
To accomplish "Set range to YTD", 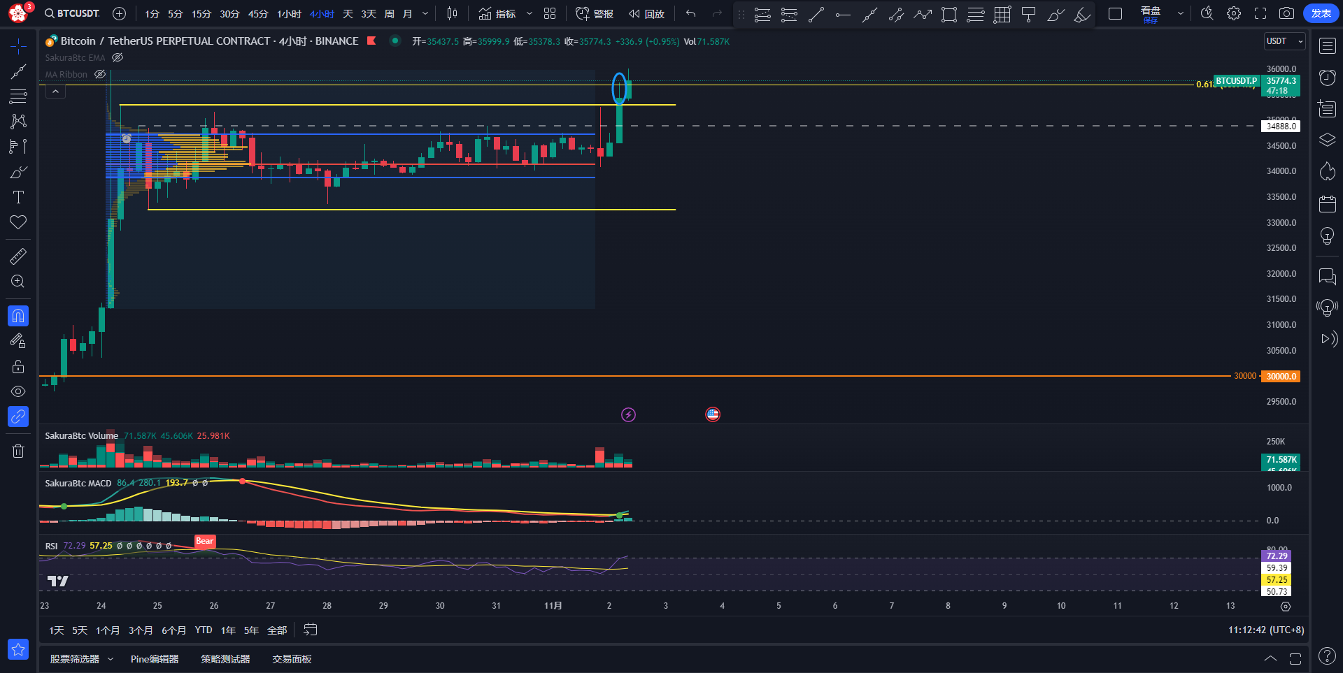I will (204, 630).
